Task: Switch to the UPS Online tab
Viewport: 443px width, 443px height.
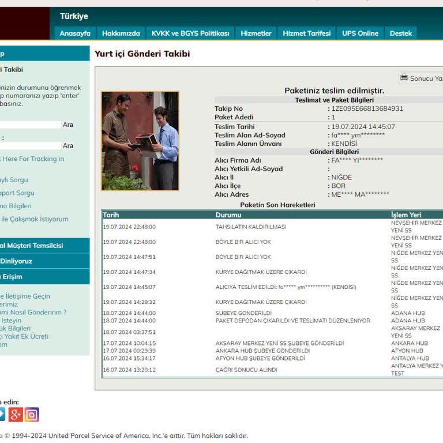Action: coord(360,33)
